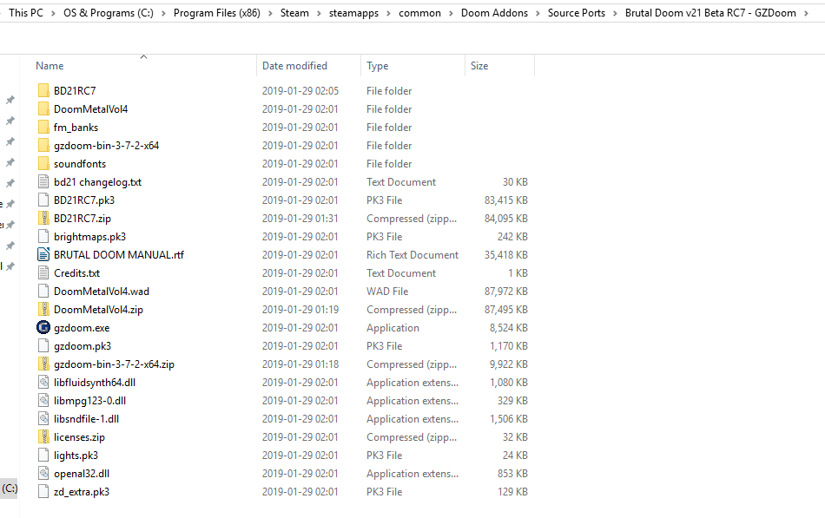The image size is (825, 518).
Task: Expand the chevron after steamapps breadcrumb
Action: point(388,13)
